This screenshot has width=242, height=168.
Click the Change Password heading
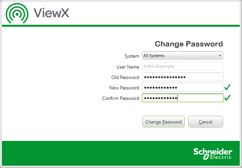tap(189, 44)
